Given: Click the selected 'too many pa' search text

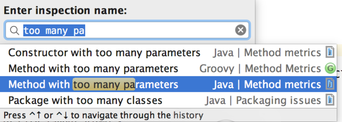Looking at the screenshot, I should click(54, 30).
